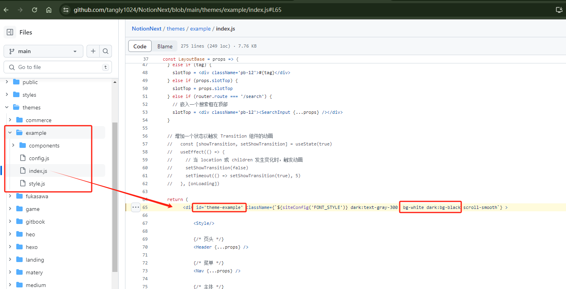Click the browser forward arrow
This screenshot has width=566, height=289.
coord(20,10)
